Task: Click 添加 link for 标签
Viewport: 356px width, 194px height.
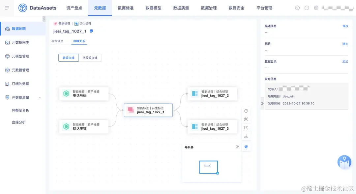Action: click(x=345, y=44)
